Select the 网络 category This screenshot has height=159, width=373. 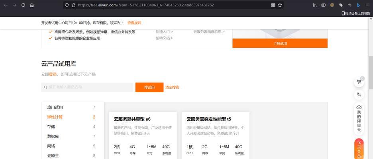(73, 146)
